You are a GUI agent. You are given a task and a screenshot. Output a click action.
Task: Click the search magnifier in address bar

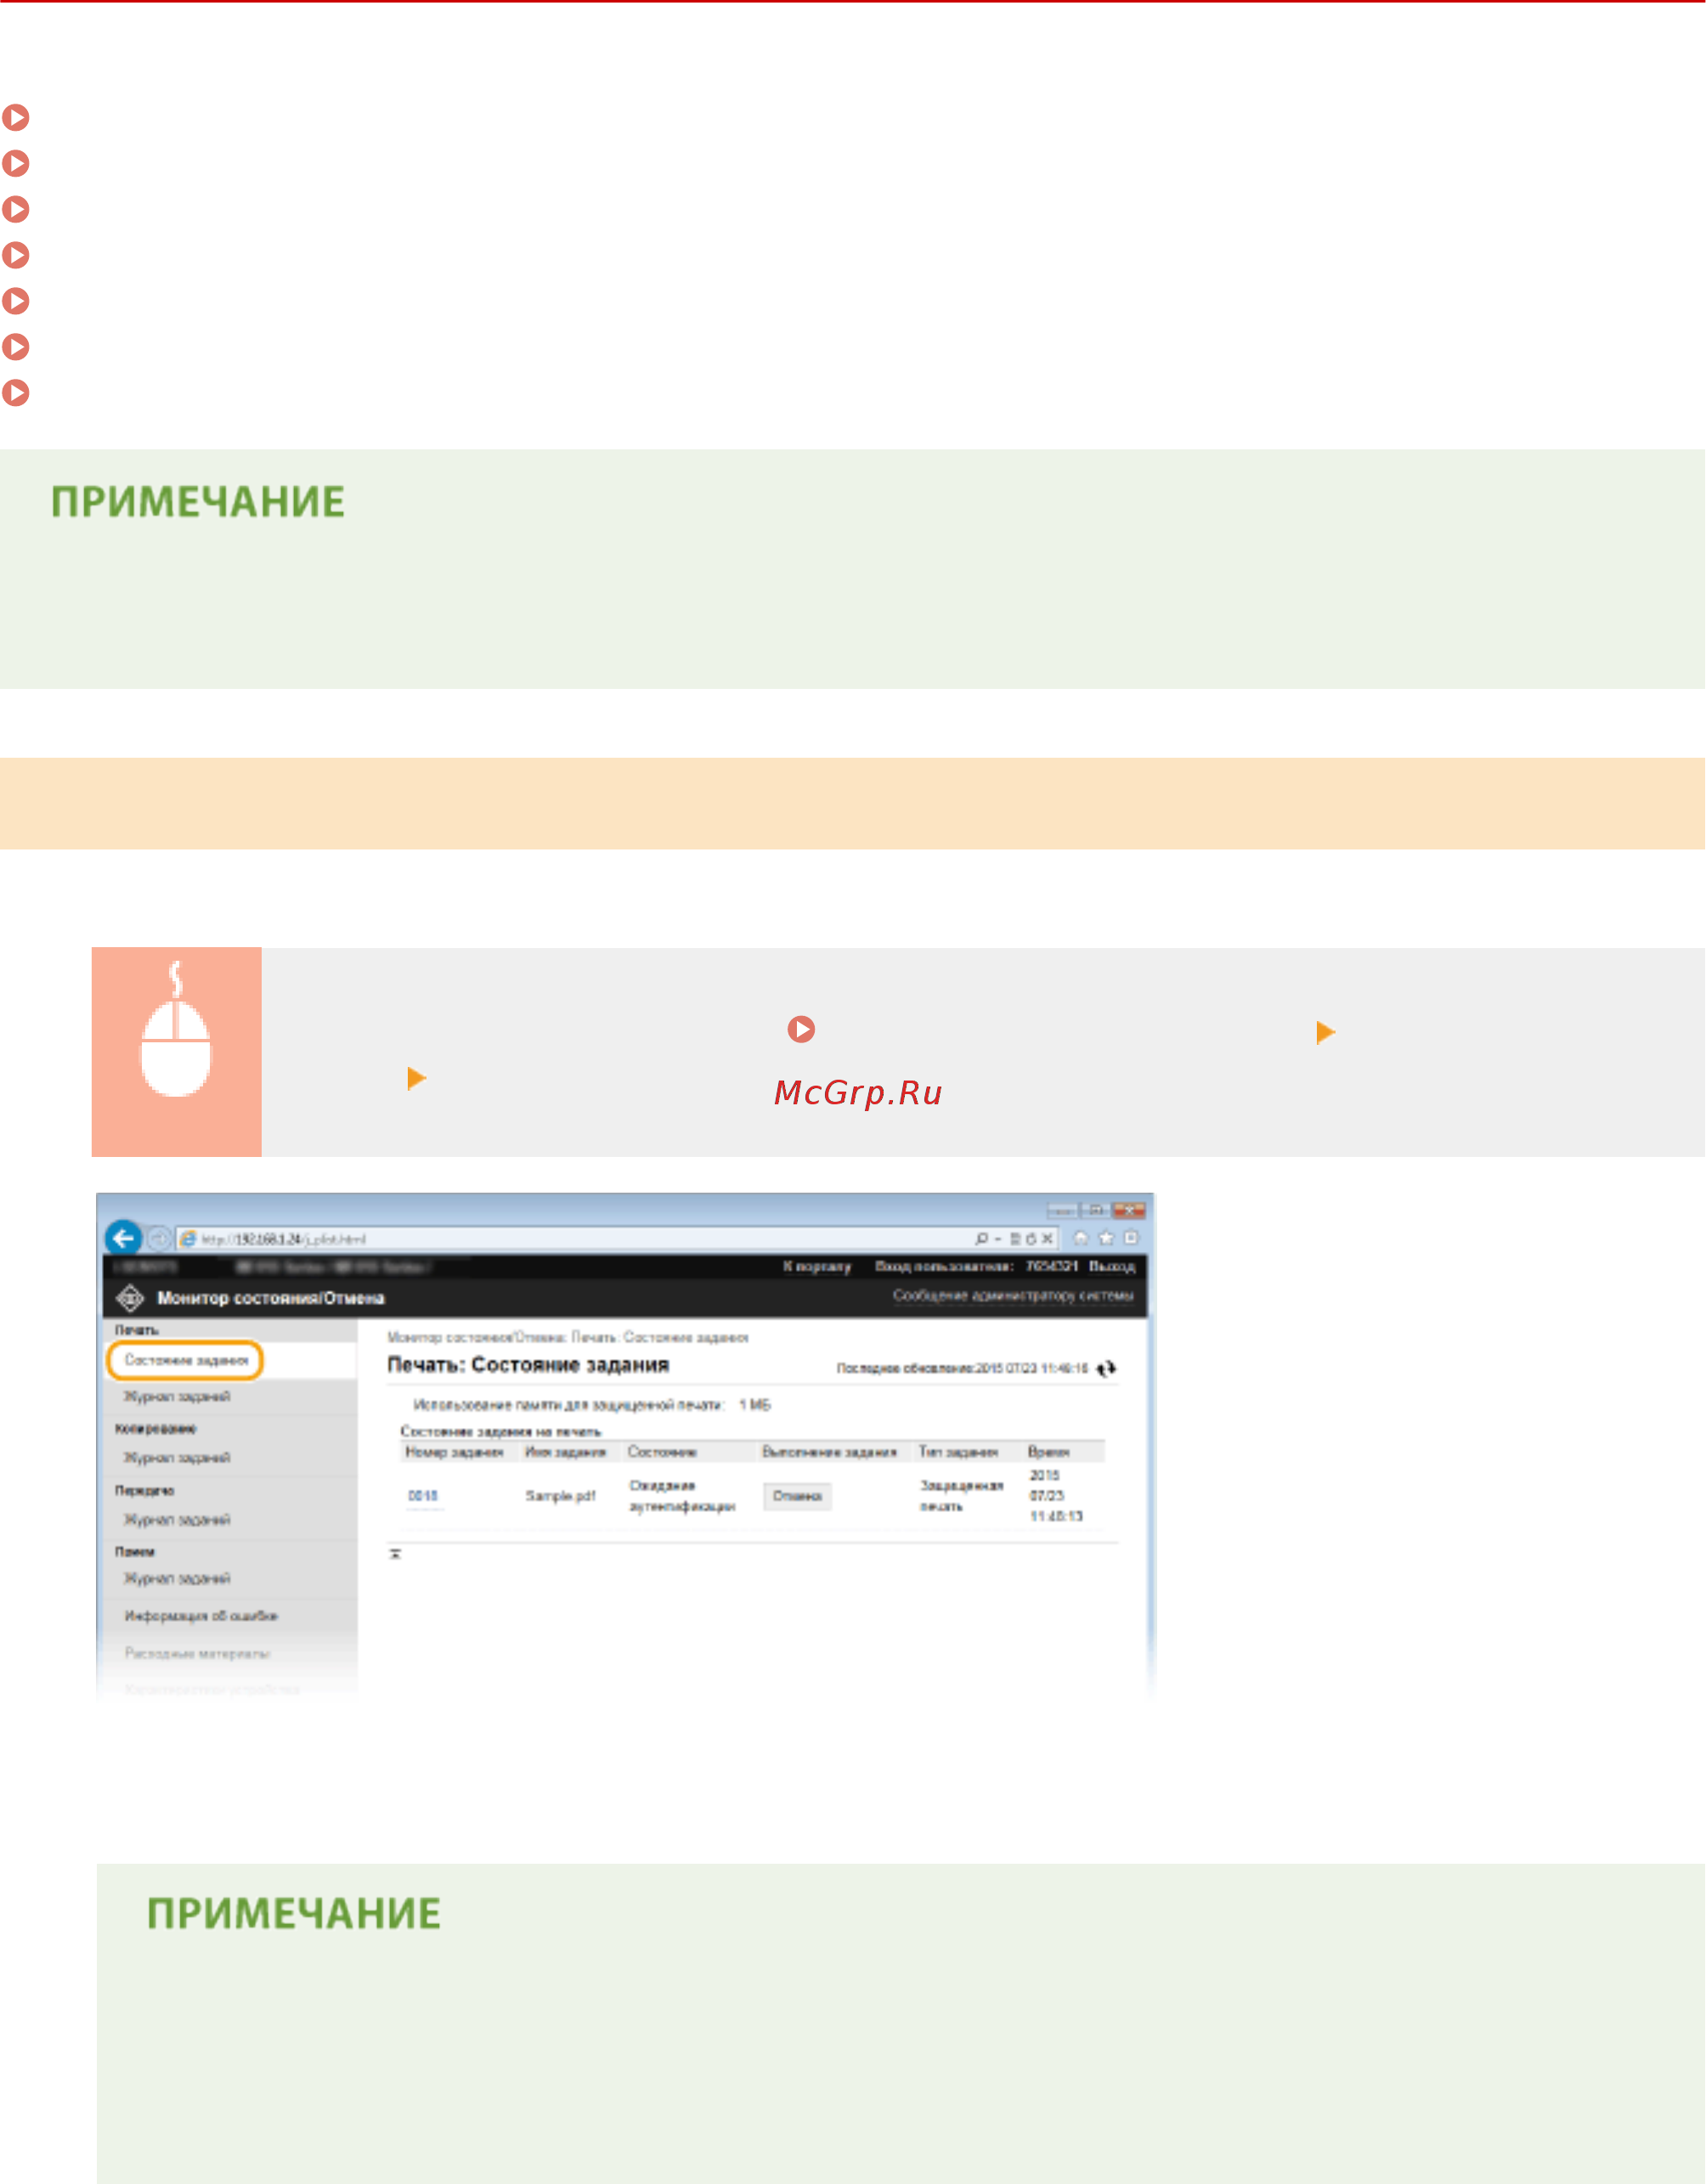tap(981, 1238)
